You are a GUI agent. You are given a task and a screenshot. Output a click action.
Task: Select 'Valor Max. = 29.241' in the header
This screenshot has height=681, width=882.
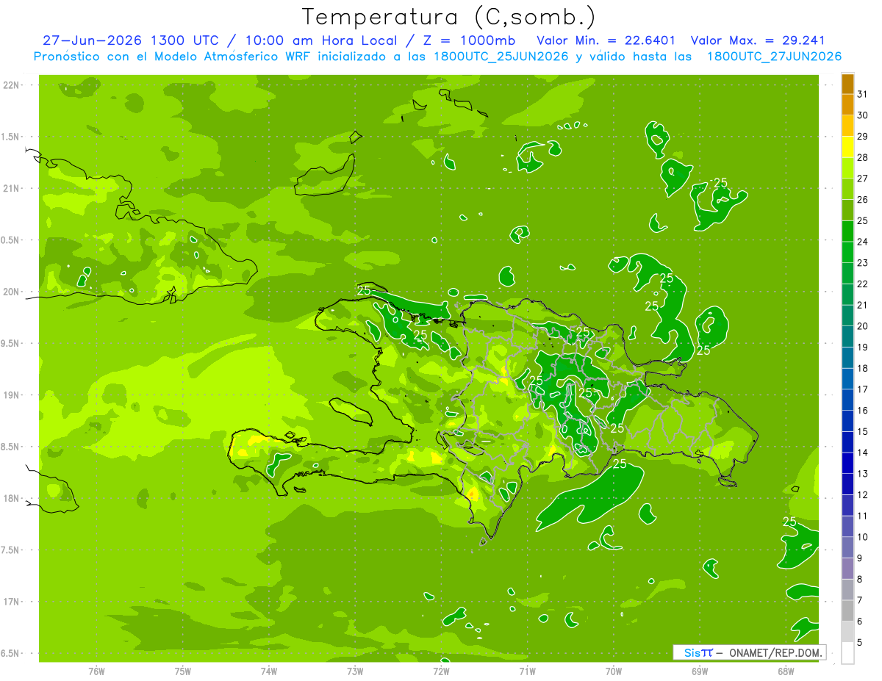[x=759, y=40]
